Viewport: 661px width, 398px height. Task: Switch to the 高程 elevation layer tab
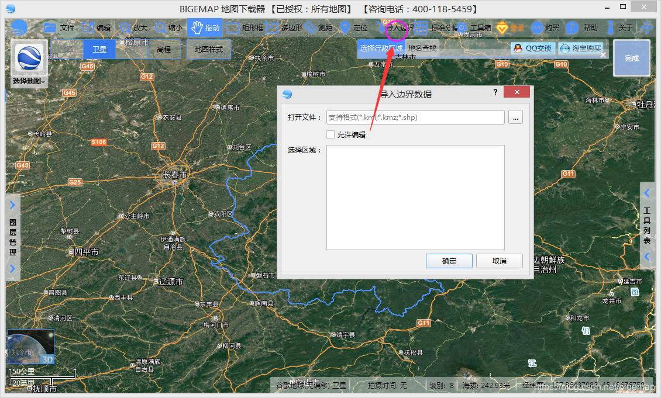pyautogui.click(x=164, y=49)
